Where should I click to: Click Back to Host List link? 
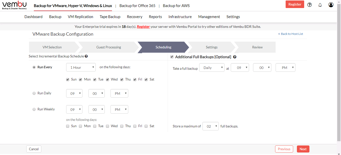[291, 34]
